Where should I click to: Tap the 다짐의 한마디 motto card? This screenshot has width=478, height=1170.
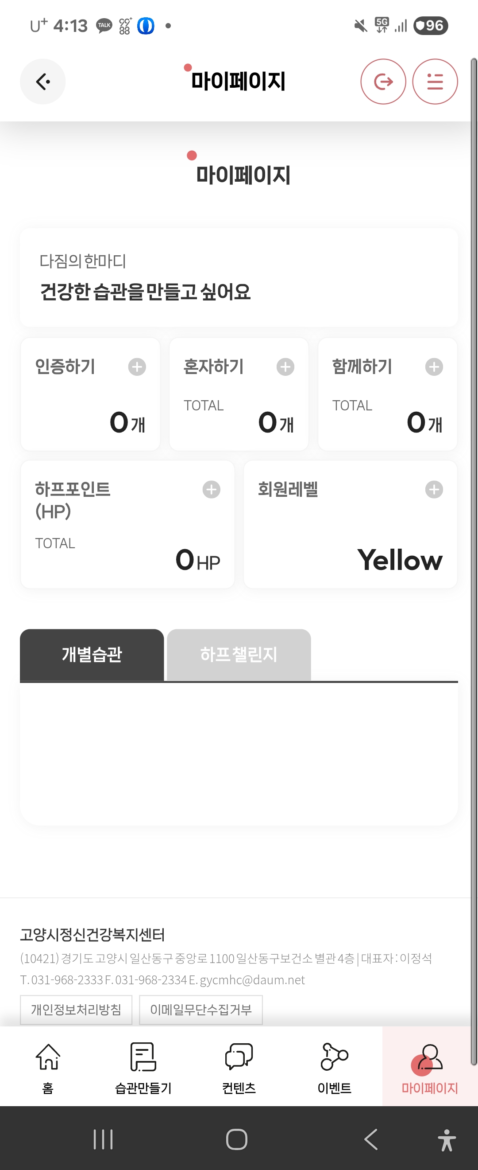point(239,277)
